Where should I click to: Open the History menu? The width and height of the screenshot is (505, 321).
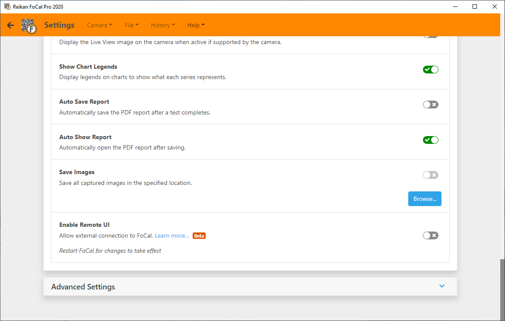(x=162, y=25)
